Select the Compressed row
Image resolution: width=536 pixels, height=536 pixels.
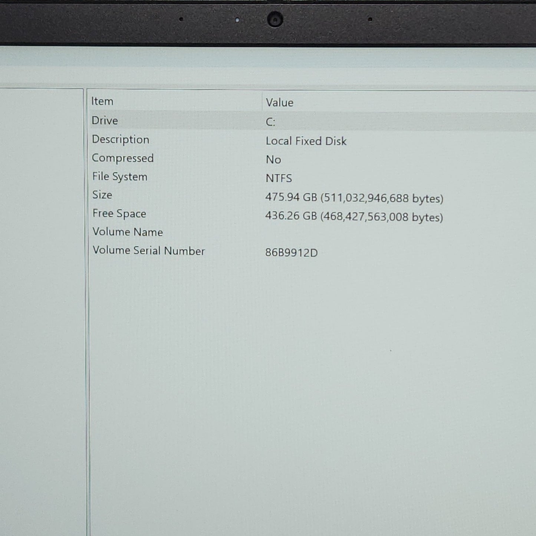[x=123, y=158]
